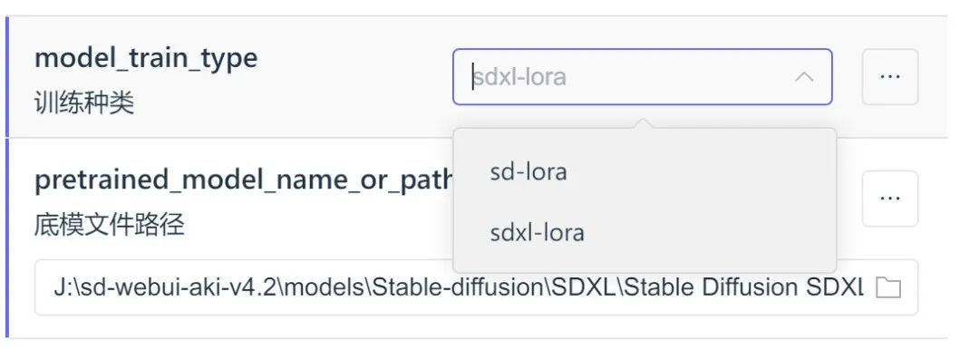
Task: Focus the base model file path field
Action: 477,287
